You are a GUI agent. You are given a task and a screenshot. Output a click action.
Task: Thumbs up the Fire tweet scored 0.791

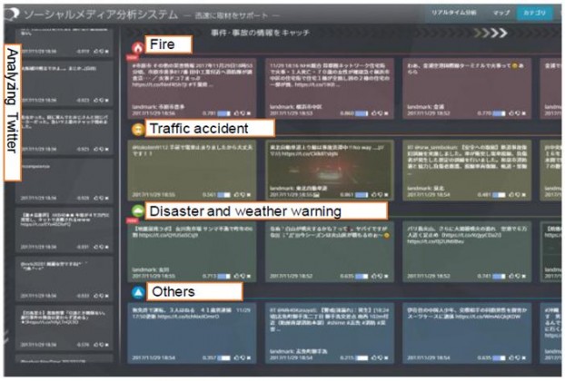(237, 113)
